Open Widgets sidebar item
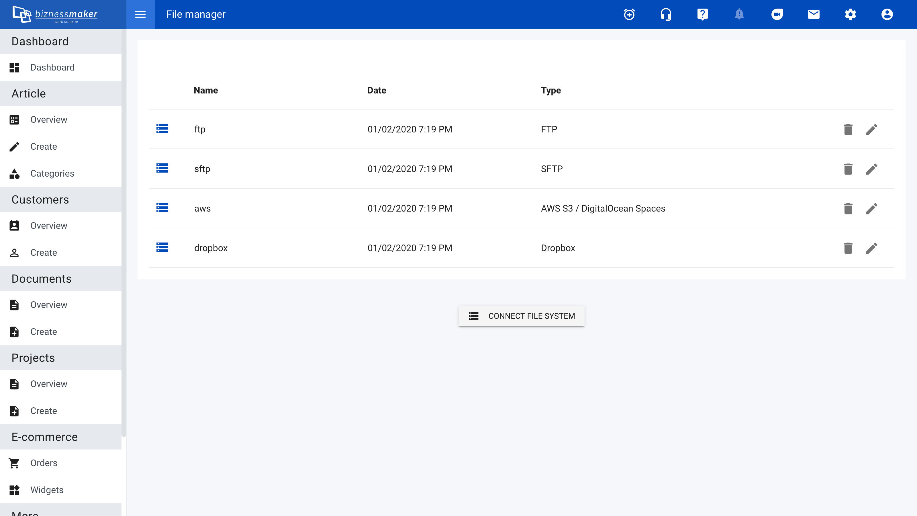Screen dimensions: 917x516 47,490
